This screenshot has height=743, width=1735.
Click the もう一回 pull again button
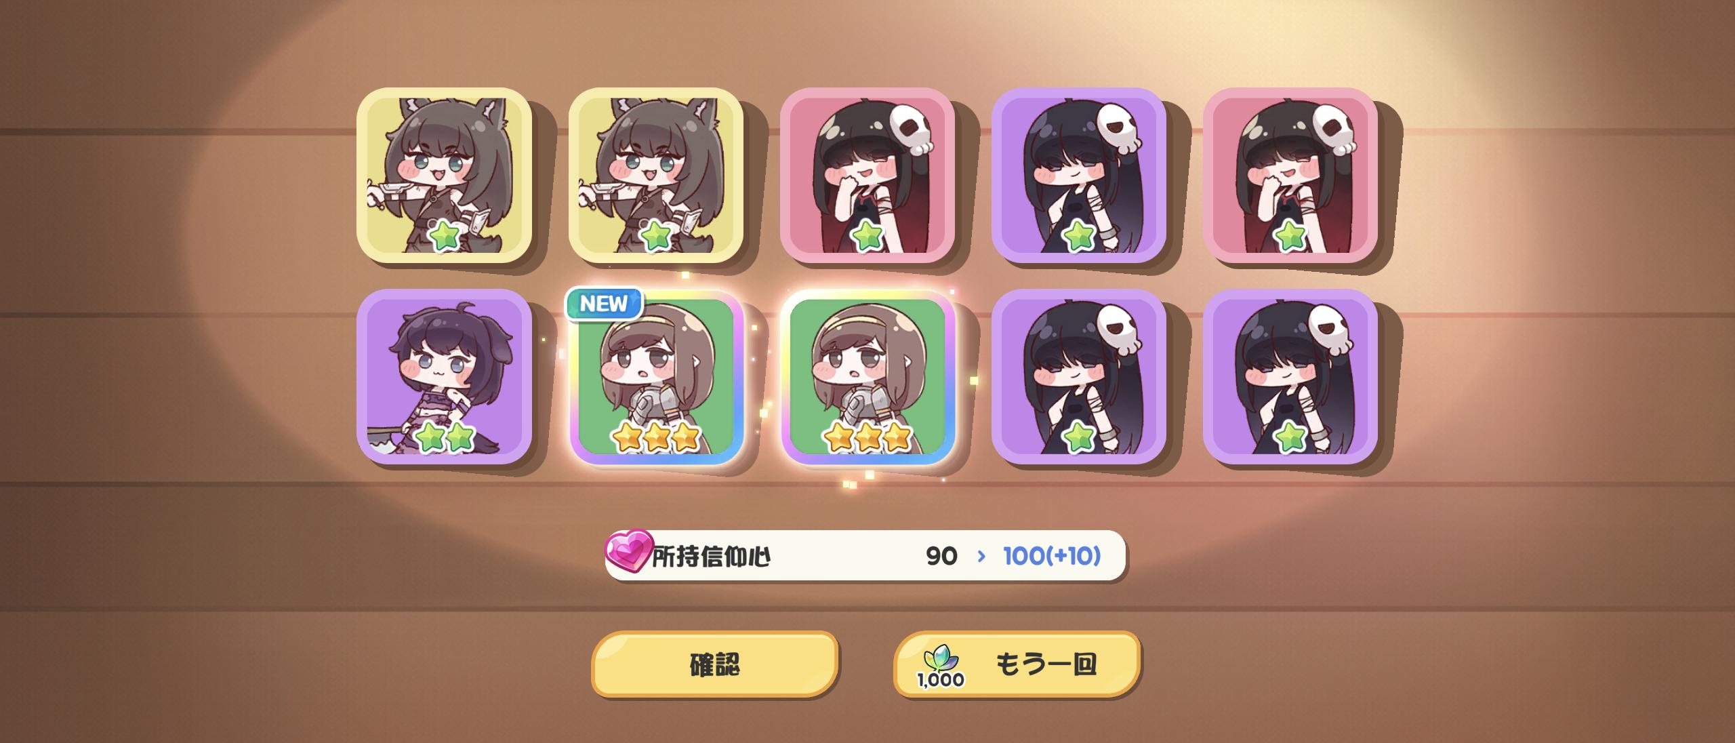click(x=1017, y=664)
